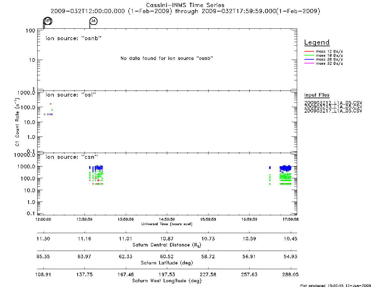The image size is (371, 287).
Task: Click the 'C1 Count Rate' vertical axis label
Action: pos(17,122)
